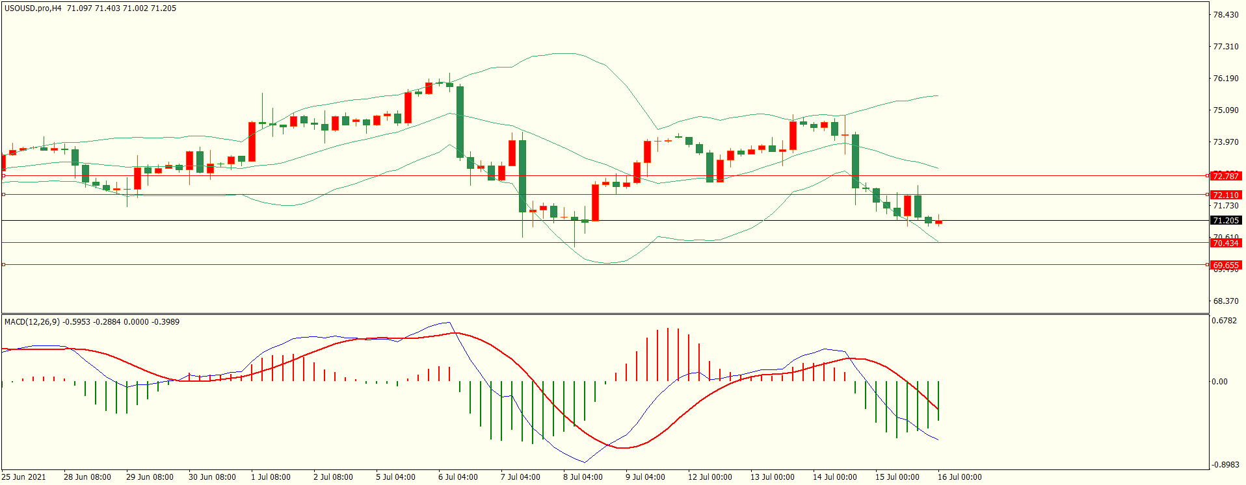Viewport: 1246px width, 485px height.
Task: Click the 72.787 red price level label
Action: [x=1226, y=176]
